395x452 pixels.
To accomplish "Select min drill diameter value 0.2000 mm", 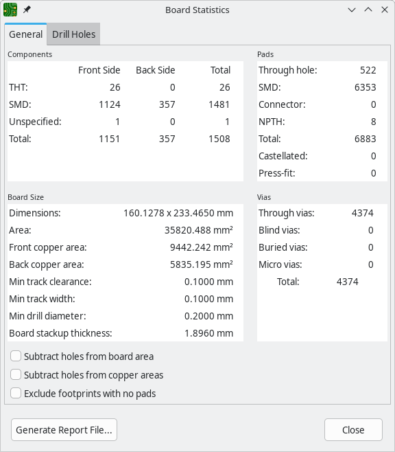I will tap(209, 316).
